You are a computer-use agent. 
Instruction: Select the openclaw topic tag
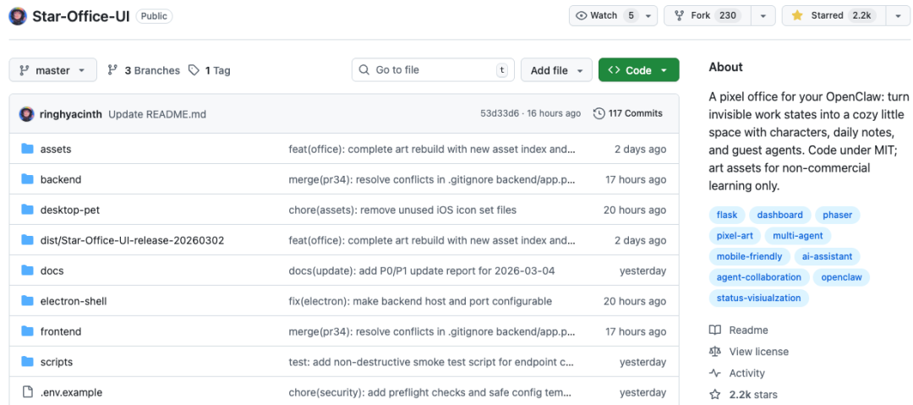pos(841,277)
